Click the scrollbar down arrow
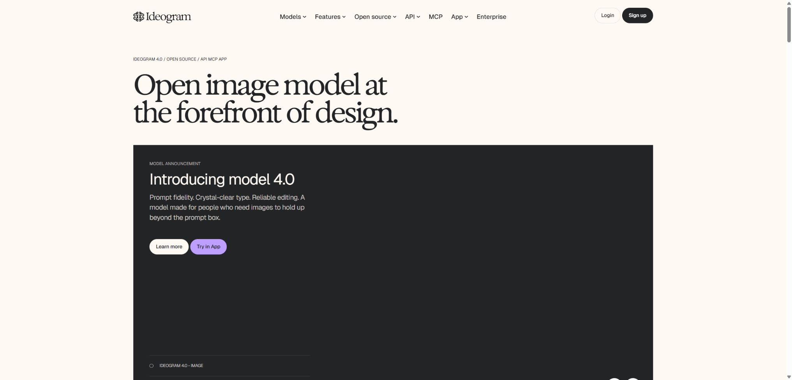Image resolution: width=792 pixels, height=380 pixels. (x=789, y=377)
